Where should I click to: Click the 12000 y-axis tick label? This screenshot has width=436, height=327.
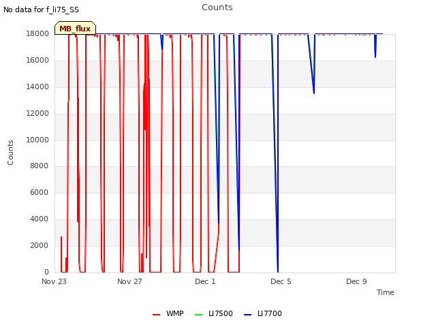(x=37, y=114)
